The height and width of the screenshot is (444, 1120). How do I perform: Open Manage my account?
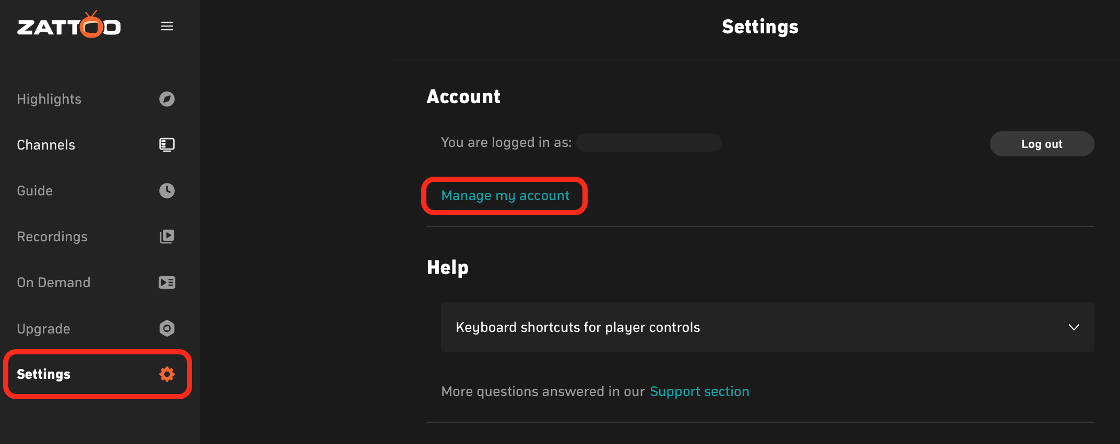pos(505,195)
